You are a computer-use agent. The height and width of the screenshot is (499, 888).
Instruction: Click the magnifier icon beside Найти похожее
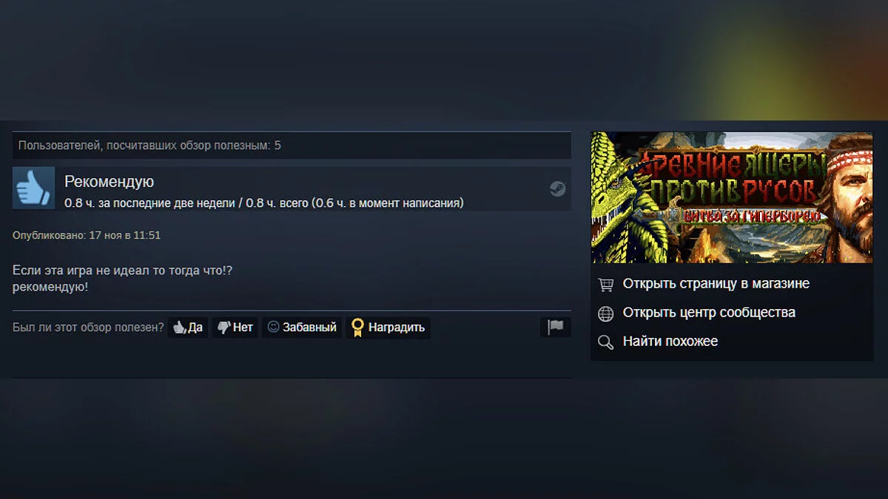click(606, 342)
